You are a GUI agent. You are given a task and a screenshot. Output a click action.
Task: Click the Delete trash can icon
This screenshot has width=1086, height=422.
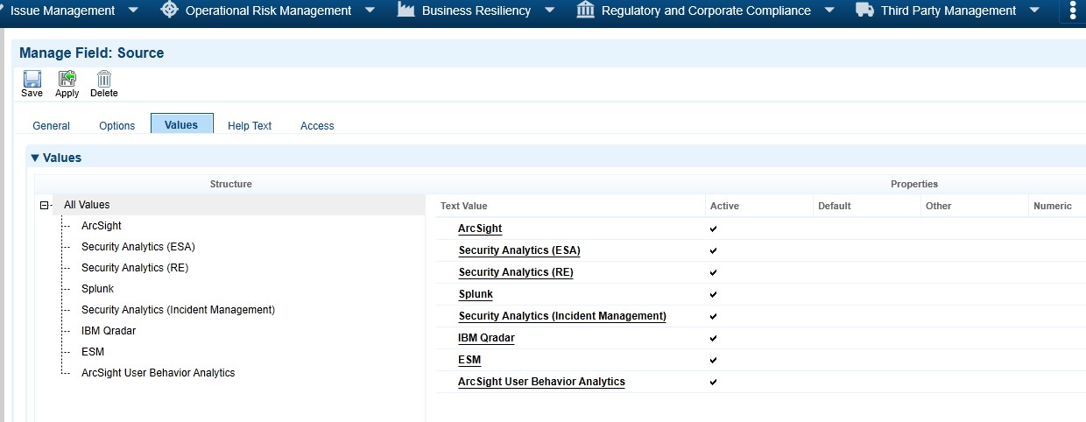(104, 78)
